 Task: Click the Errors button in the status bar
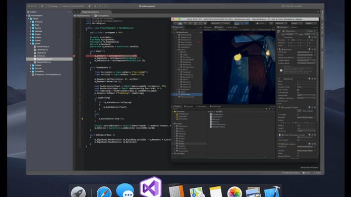point(307,173)
